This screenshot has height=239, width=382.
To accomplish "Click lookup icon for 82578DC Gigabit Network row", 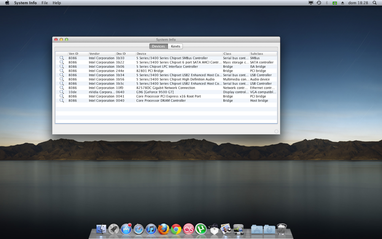I will click(62, 88).
